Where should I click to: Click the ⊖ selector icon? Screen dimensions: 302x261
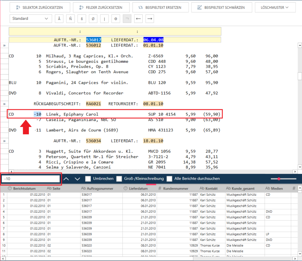tap(115, 19)
